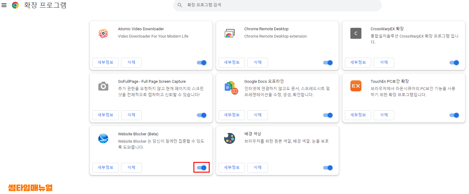The image size is (469, 194).
Task: Open 세부정보 for Website Blocker (Beta)
Action: [x=105, y=168]
